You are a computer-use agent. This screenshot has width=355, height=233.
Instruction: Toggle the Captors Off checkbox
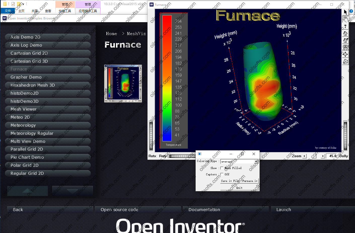222,174
